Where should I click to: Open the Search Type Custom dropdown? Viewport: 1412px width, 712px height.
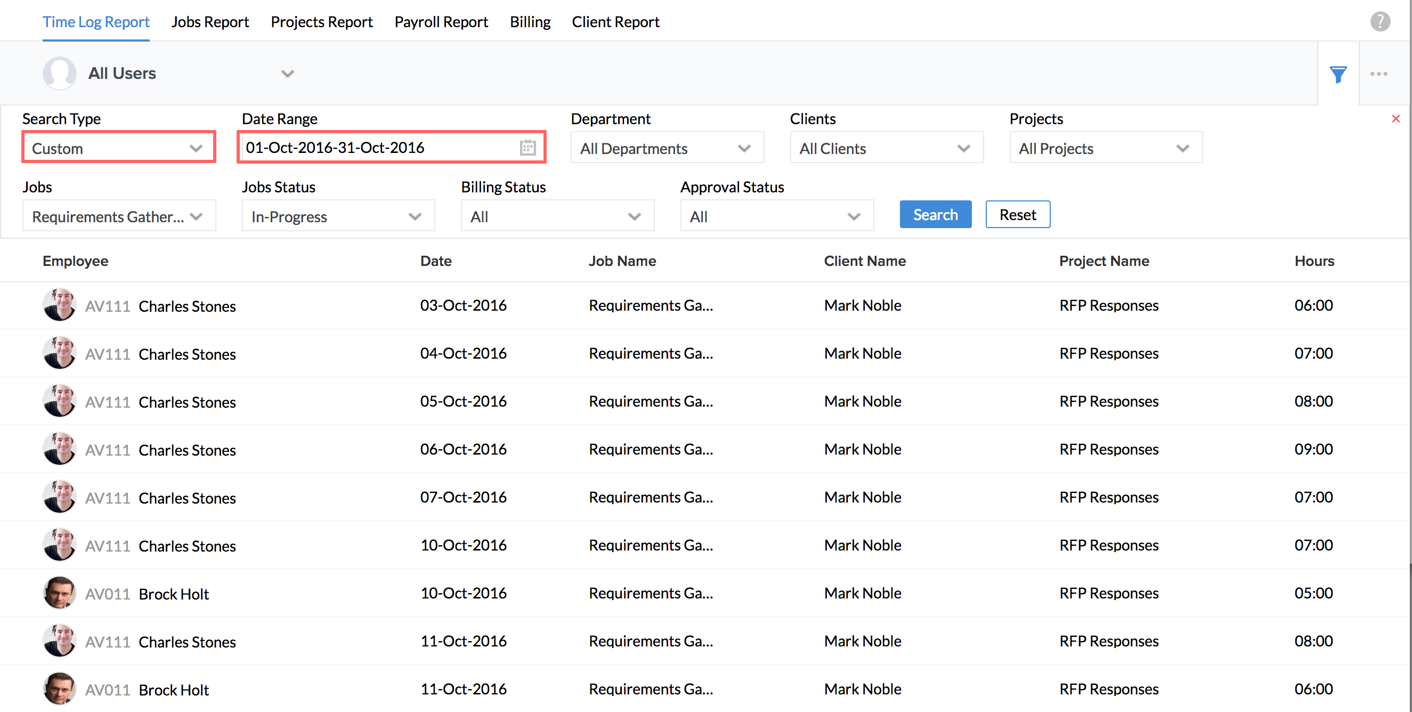(118, 148)
